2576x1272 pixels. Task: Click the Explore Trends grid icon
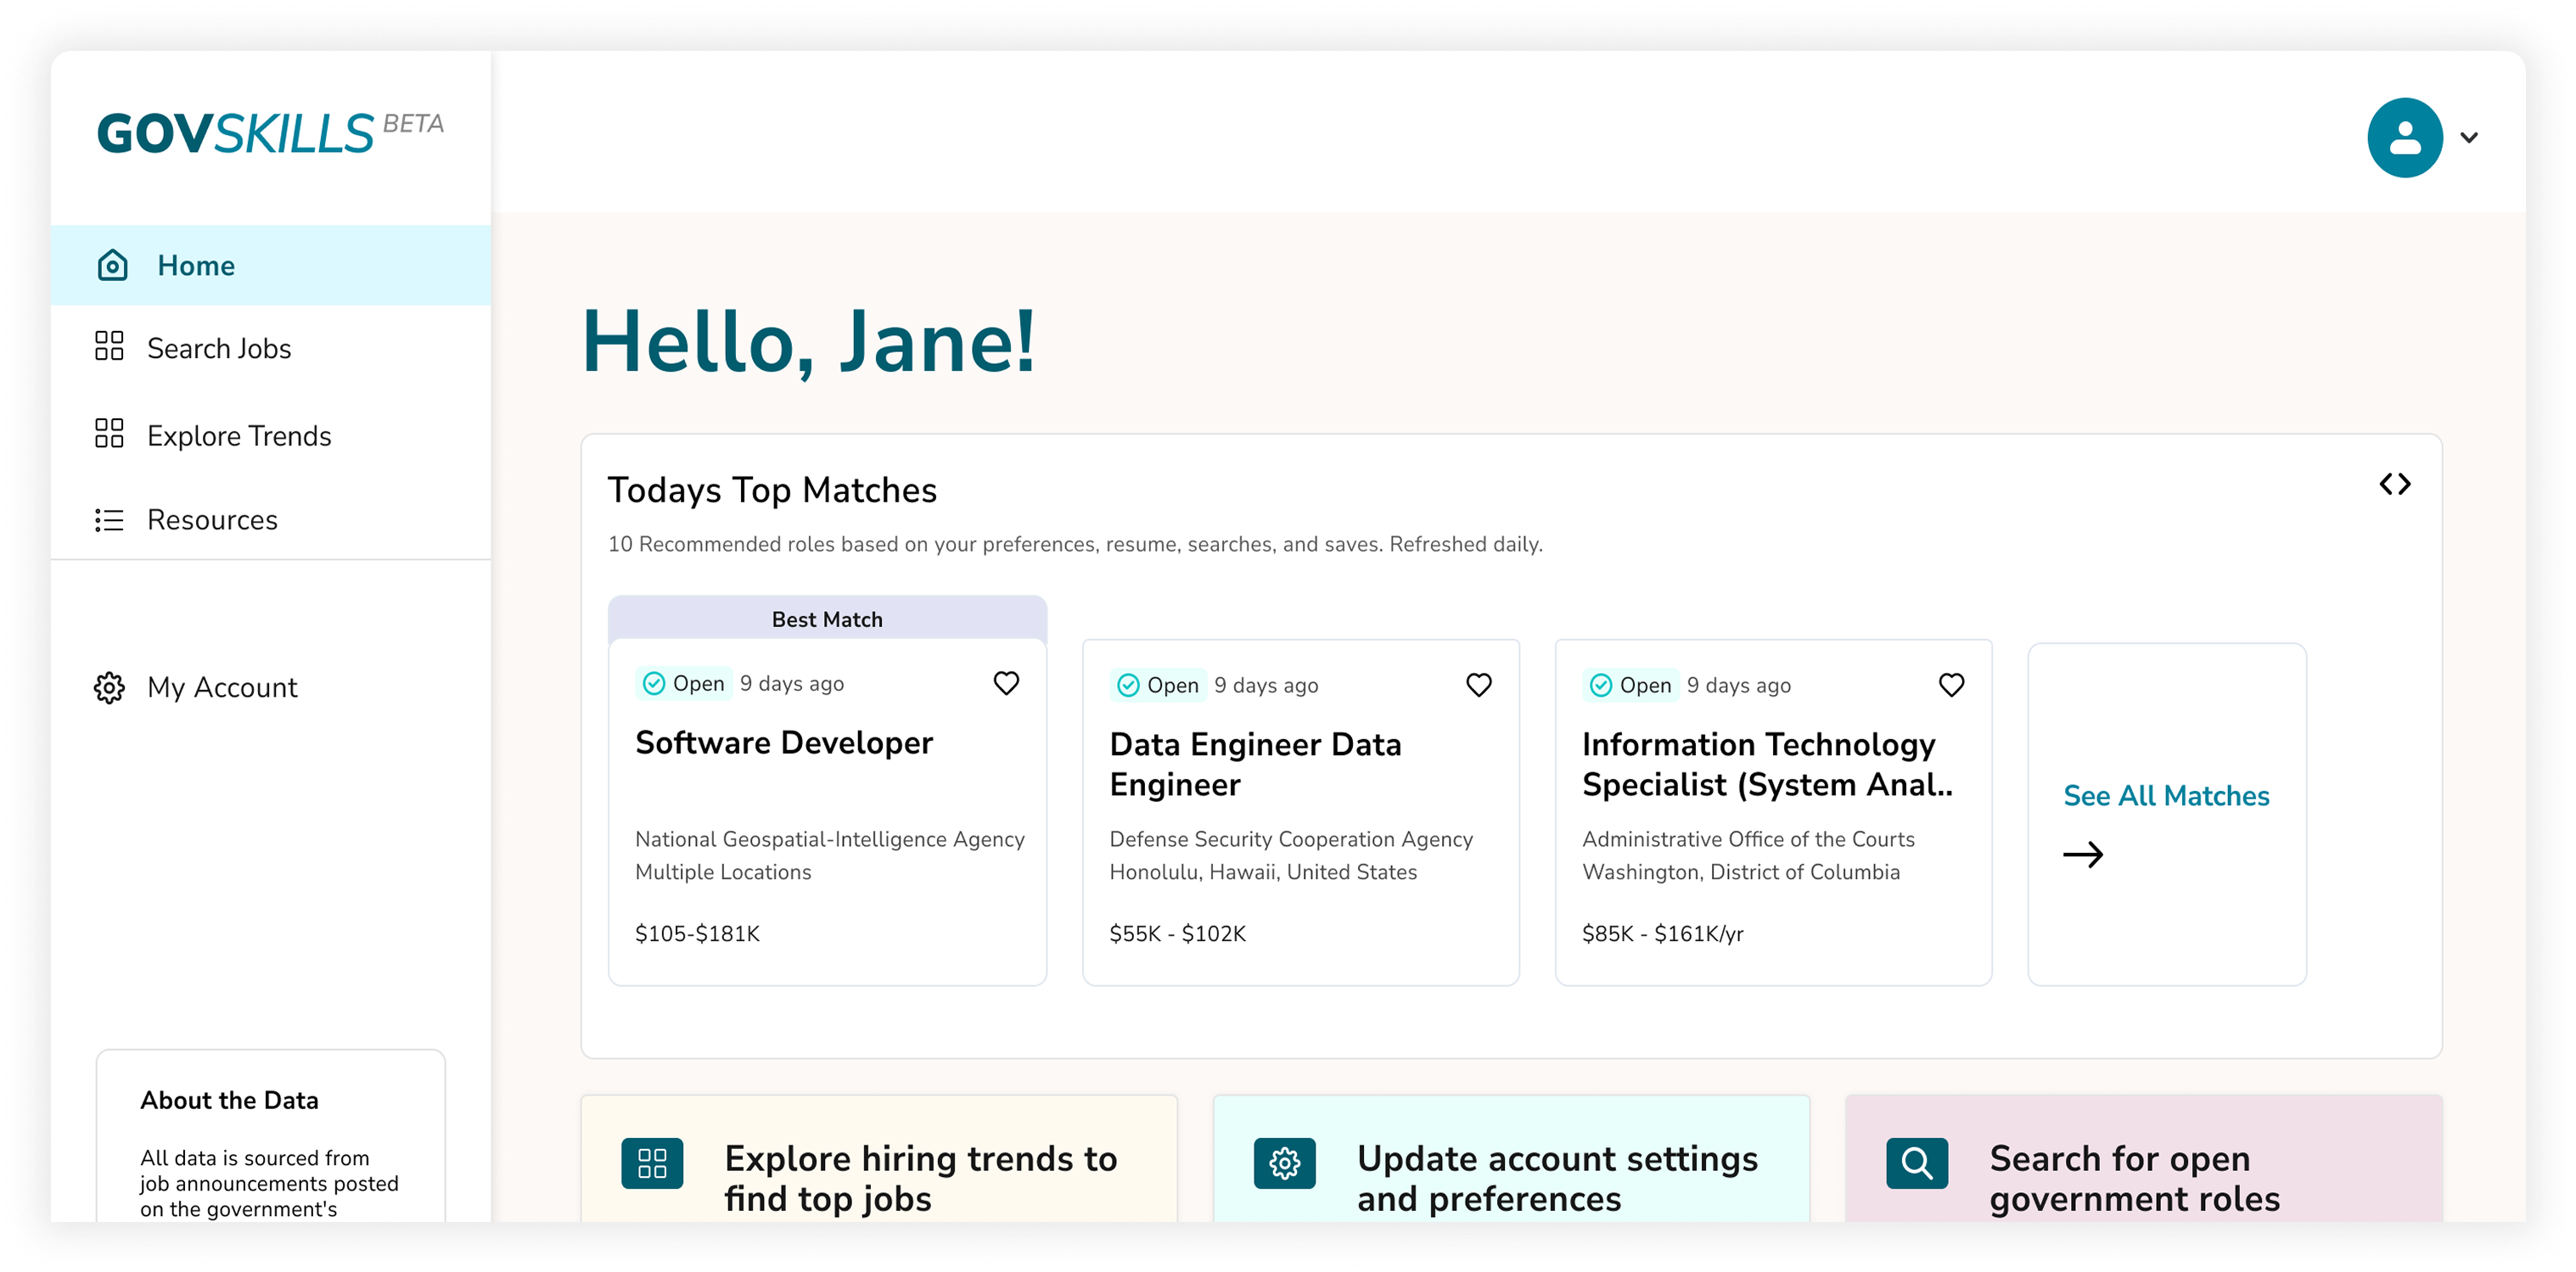[x=109, y=434]
